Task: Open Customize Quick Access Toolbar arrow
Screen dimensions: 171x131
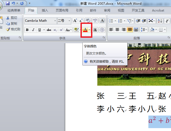Action: 29,3
